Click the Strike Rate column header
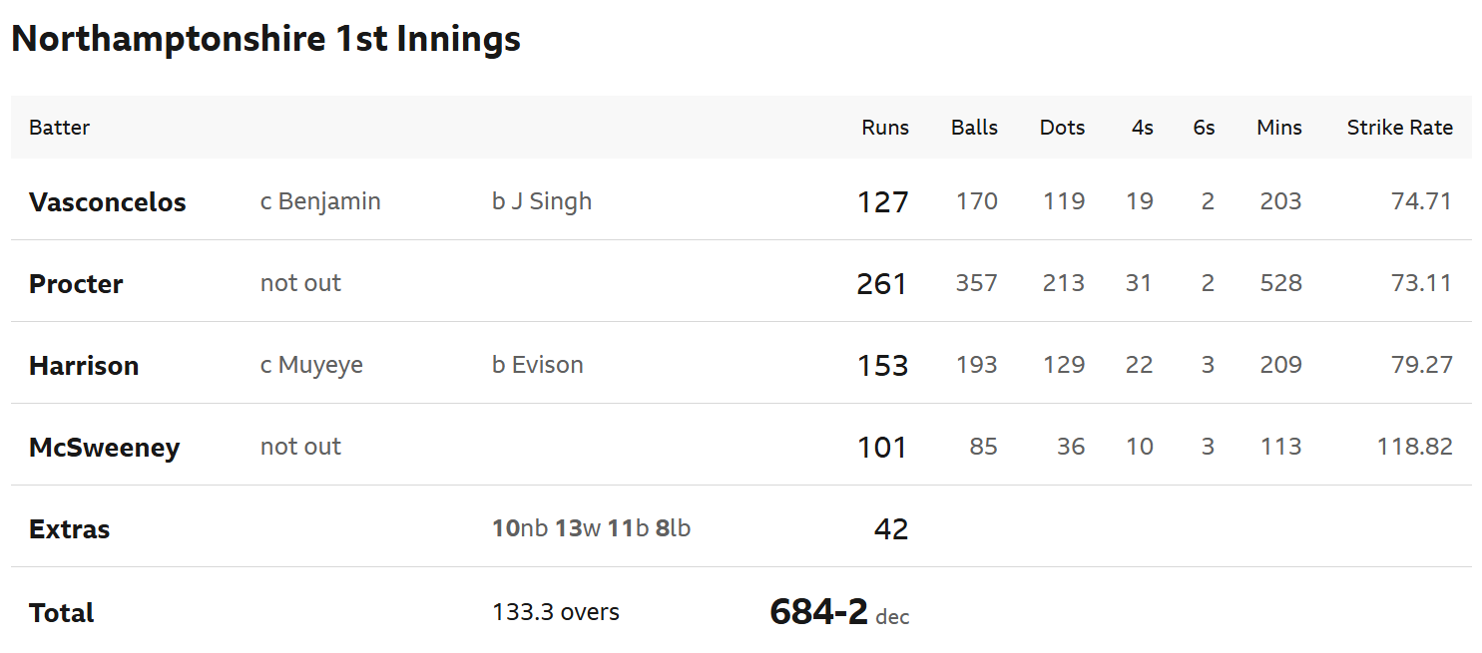1482x653 pixels. tap(1399, 128)
